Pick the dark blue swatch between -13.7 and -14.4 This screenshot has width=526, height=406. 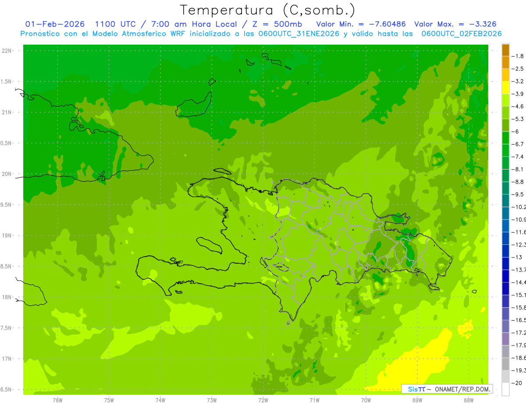(505, 276)
